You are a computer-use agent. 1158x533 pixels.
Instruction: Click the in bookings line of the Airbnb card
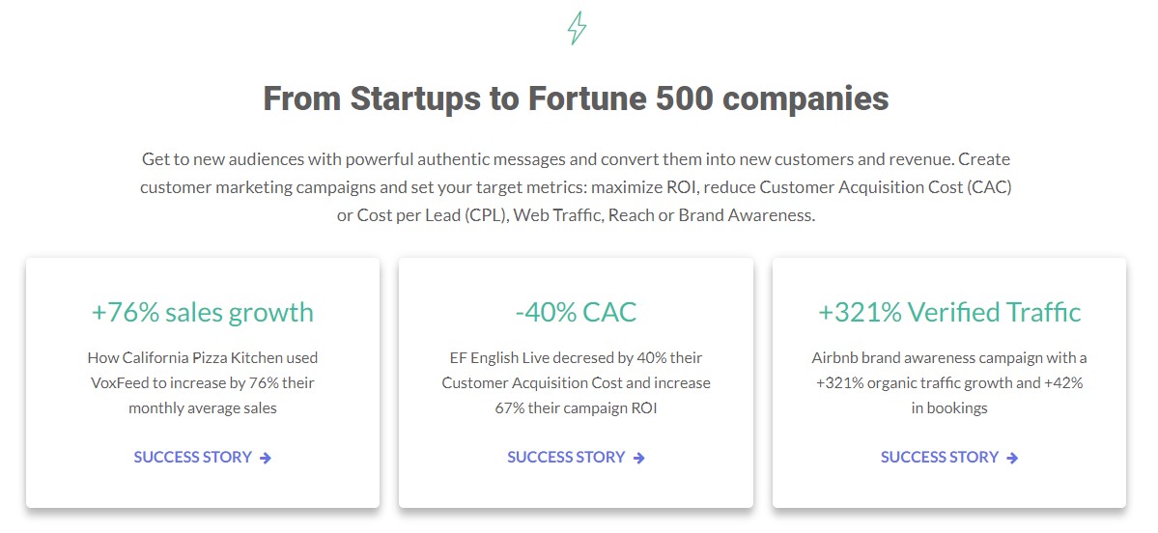(949, 407)
